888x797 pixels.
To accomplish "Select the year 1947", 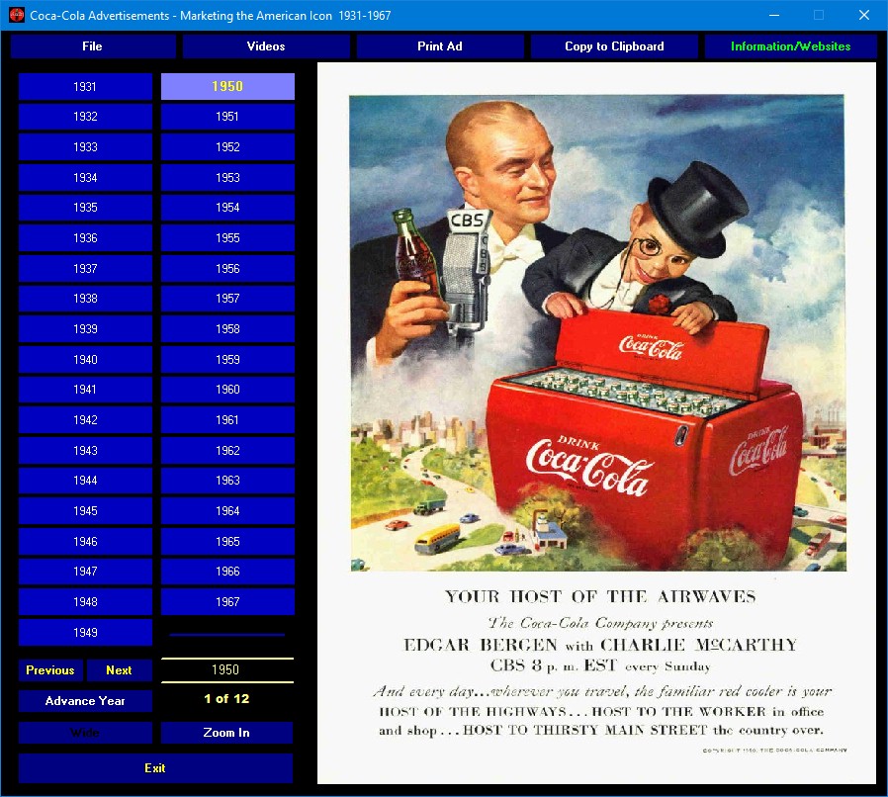I will 85,573.
